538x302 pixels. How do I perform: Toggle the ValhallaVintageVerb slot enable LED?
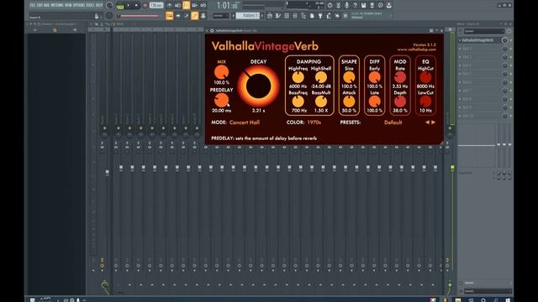coord(510,40)
